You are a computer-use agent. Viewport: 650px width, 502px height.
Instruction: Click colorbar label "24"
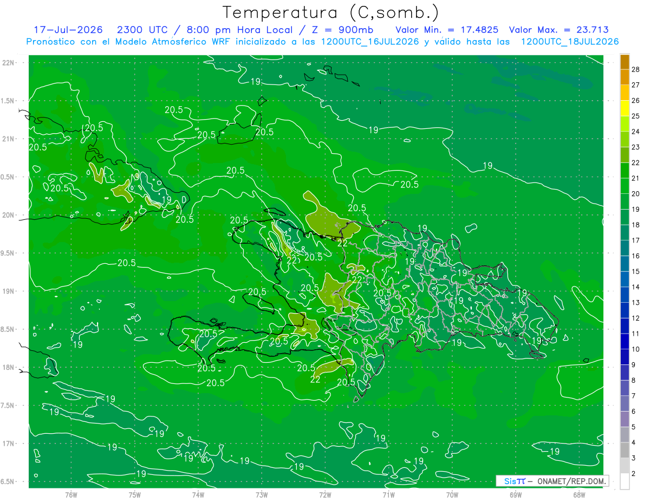pyautogui.click(x=636, y=132)
